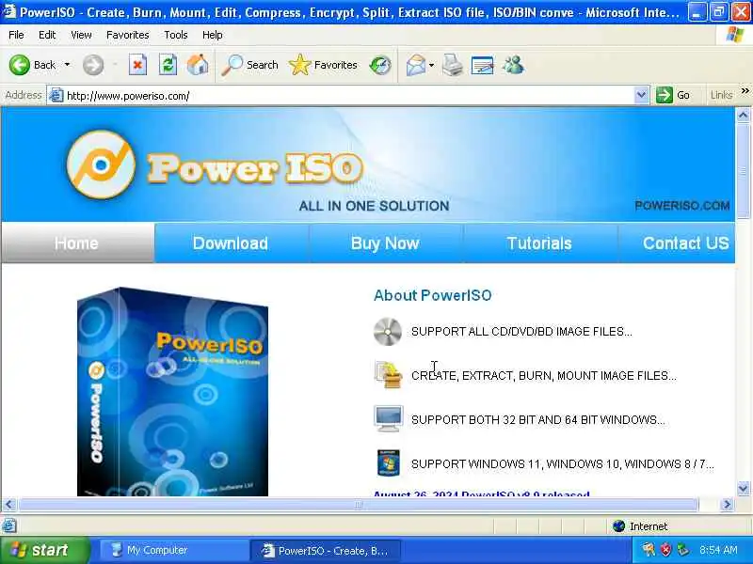Click the Internet zone status bar entry
Screen dimensions: 753x564
[x=641, y=526]
